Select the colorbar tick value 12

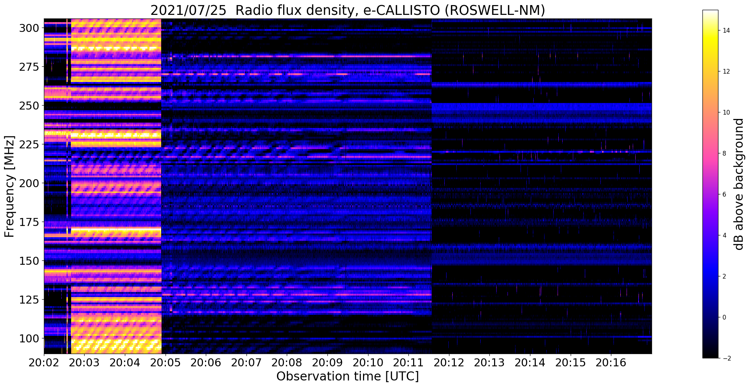click(726, 71)
